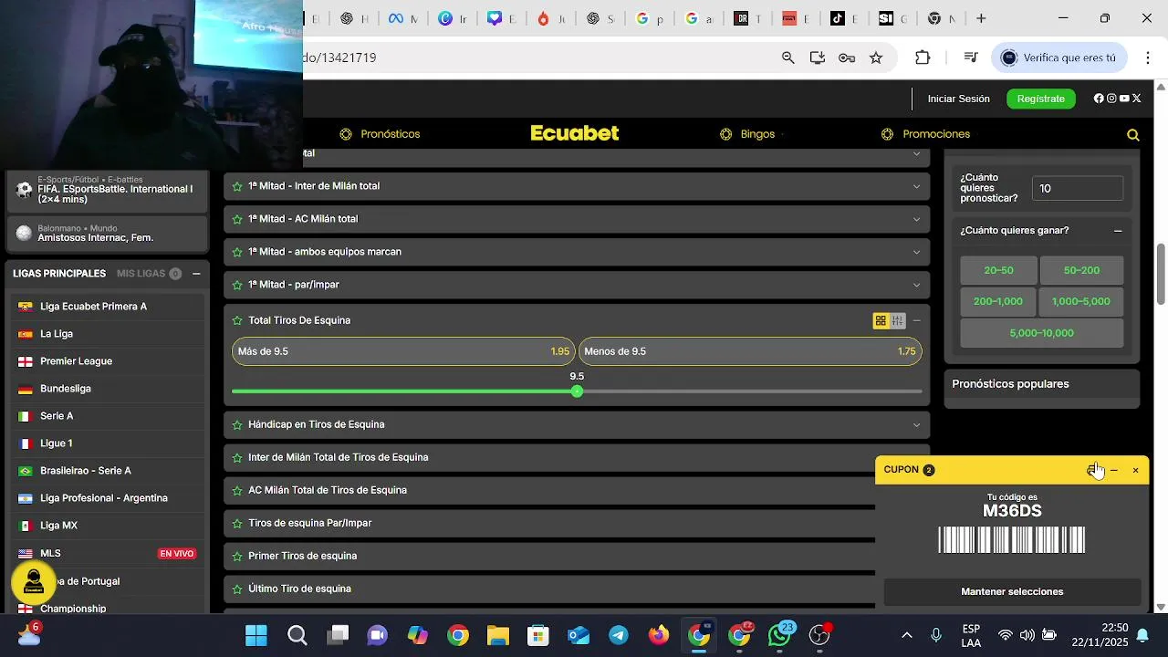1168x657 pixels.
Task: Click the corner total slider handle at 9.5
Action: [577, 391]
